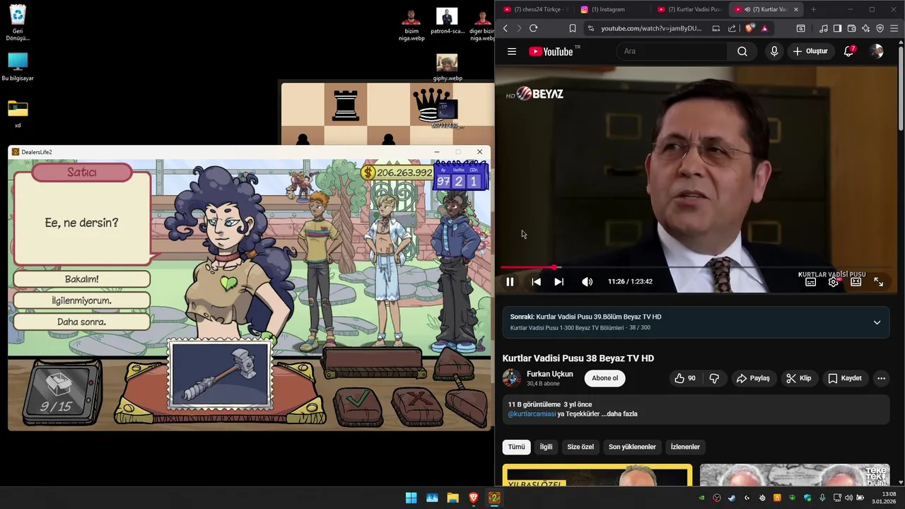
Task: Select the 'Size özel' filter chip
Action: pyautogui.click(x=580, y=447)
